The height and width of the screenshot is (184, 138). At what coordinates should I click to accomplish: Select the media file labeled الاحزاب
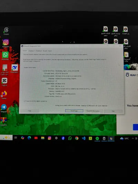click(126, 44)
